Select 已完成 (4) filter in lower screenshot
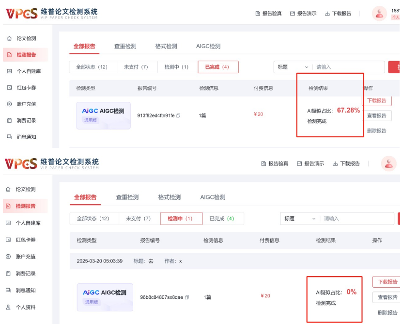 point(223,218)
